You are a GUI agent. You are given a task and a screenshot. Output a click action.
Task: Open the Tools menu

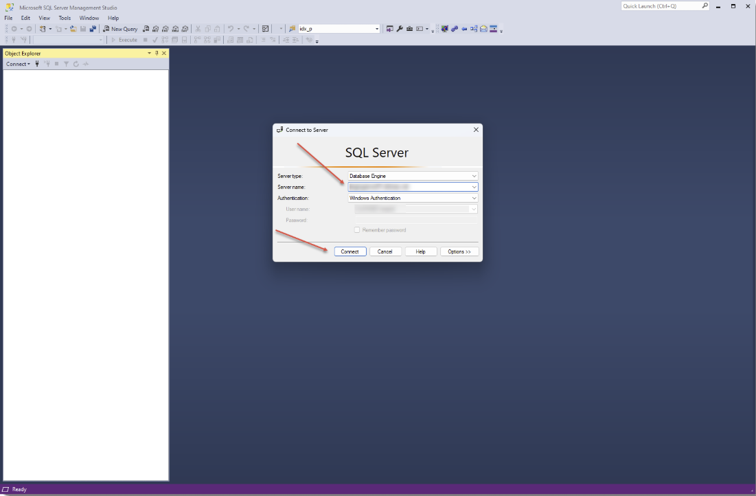[65, 18]
